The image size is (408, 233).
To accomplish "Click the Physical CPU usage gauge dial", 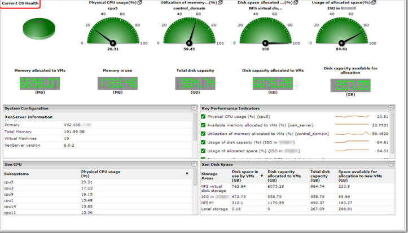I will point(112,33).
